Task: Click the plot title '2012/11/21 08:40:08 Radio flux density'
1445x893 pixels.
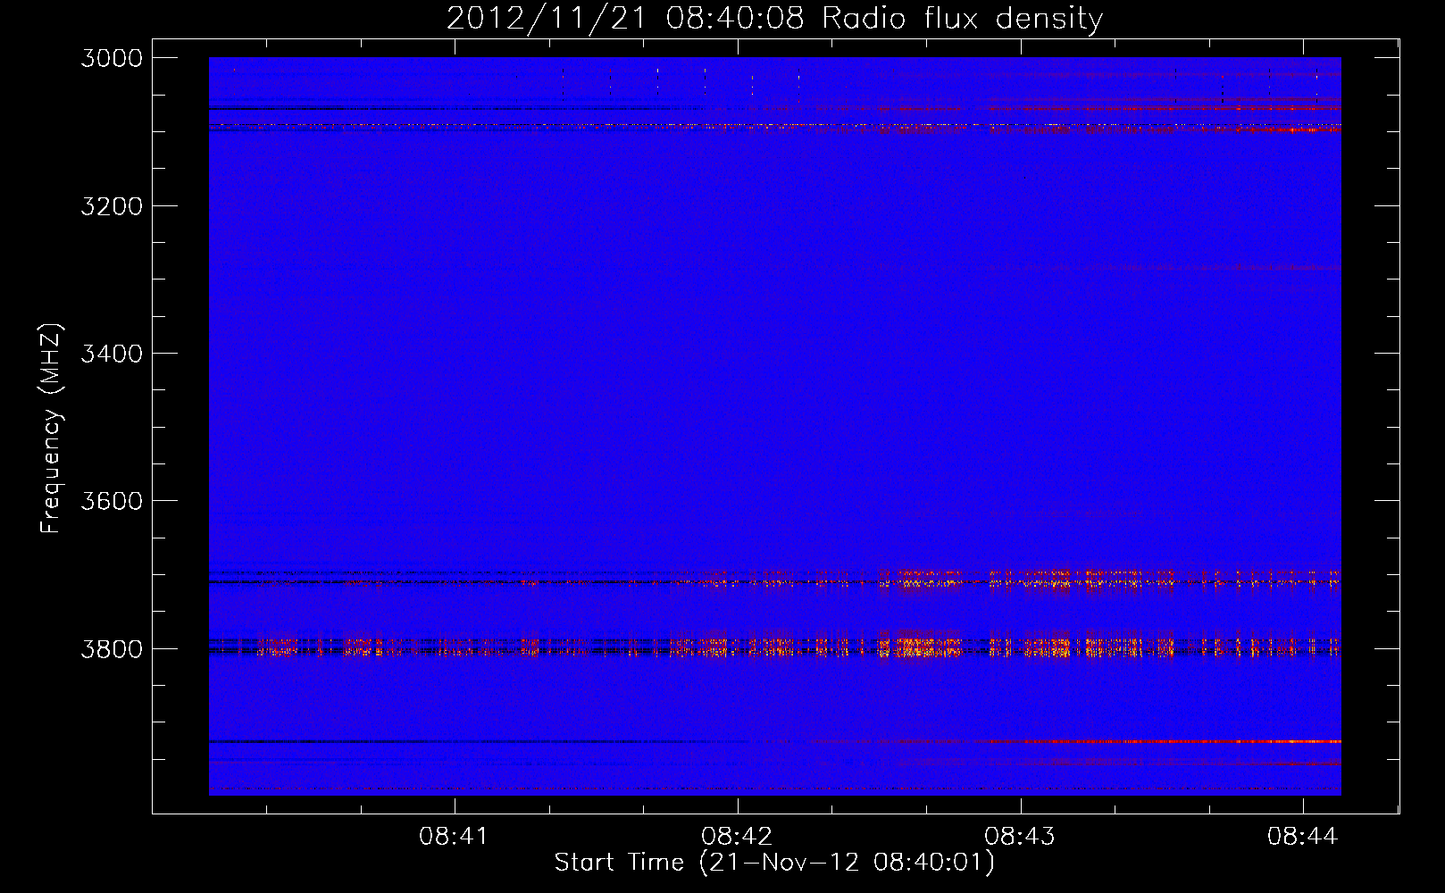Action: [774, 18]
